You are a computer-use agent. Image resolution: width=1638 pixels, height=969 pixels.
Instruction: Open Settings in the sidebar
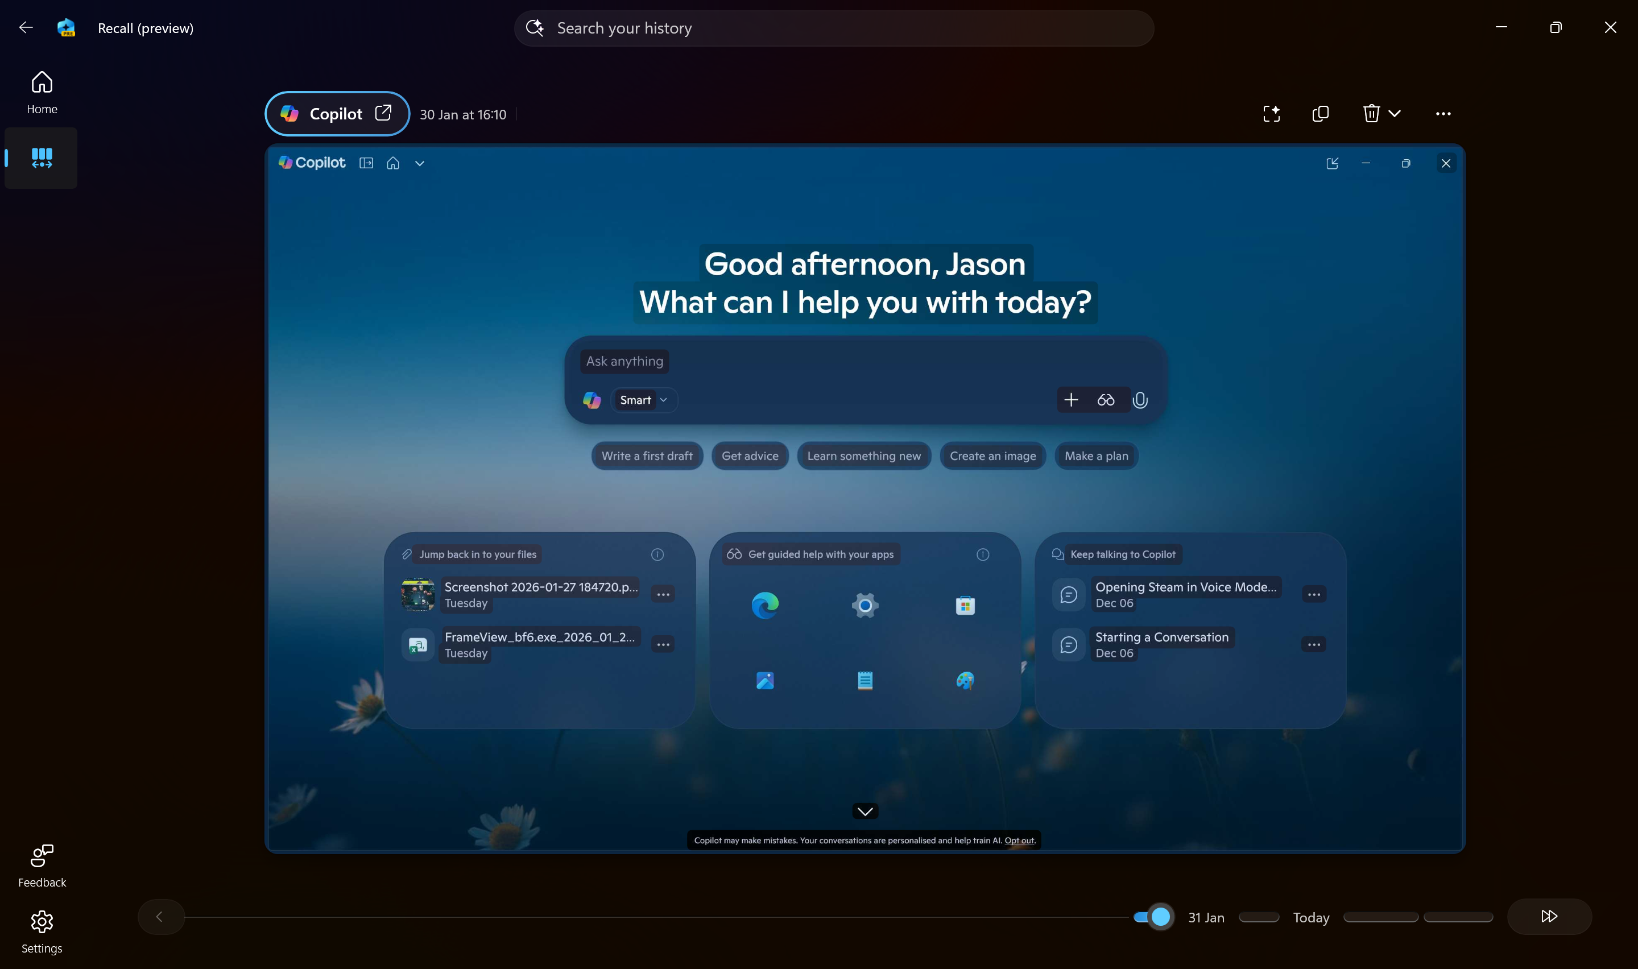coord(42,931)
